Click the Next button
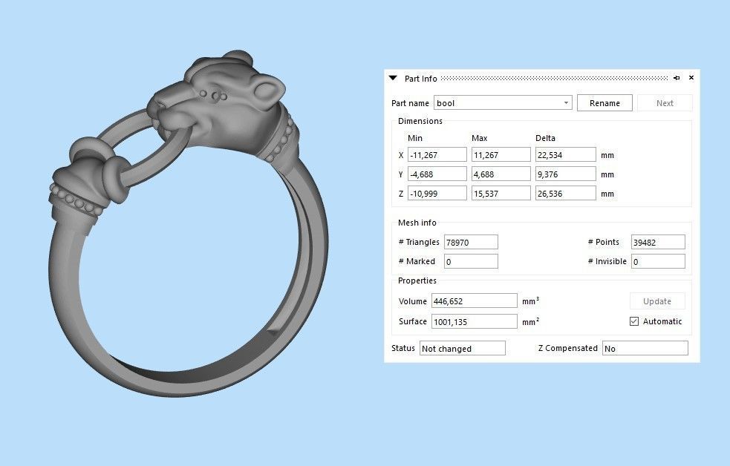 tap(665, 103)
